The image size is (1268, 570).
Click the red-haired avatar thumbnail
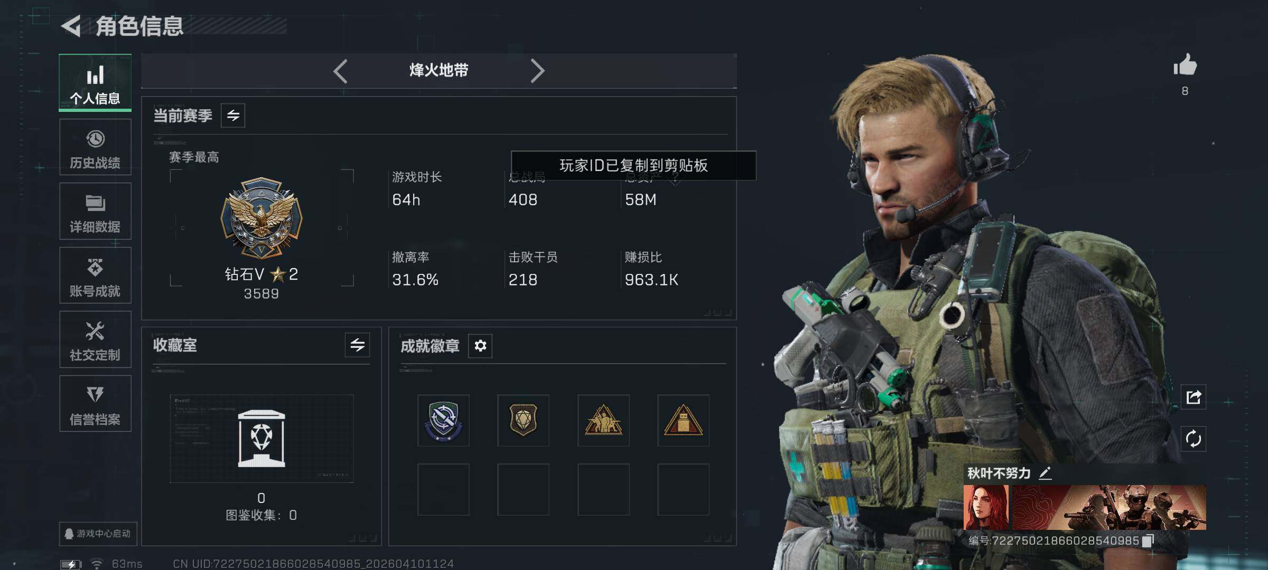pyautogui.click(x=986, y=507)
